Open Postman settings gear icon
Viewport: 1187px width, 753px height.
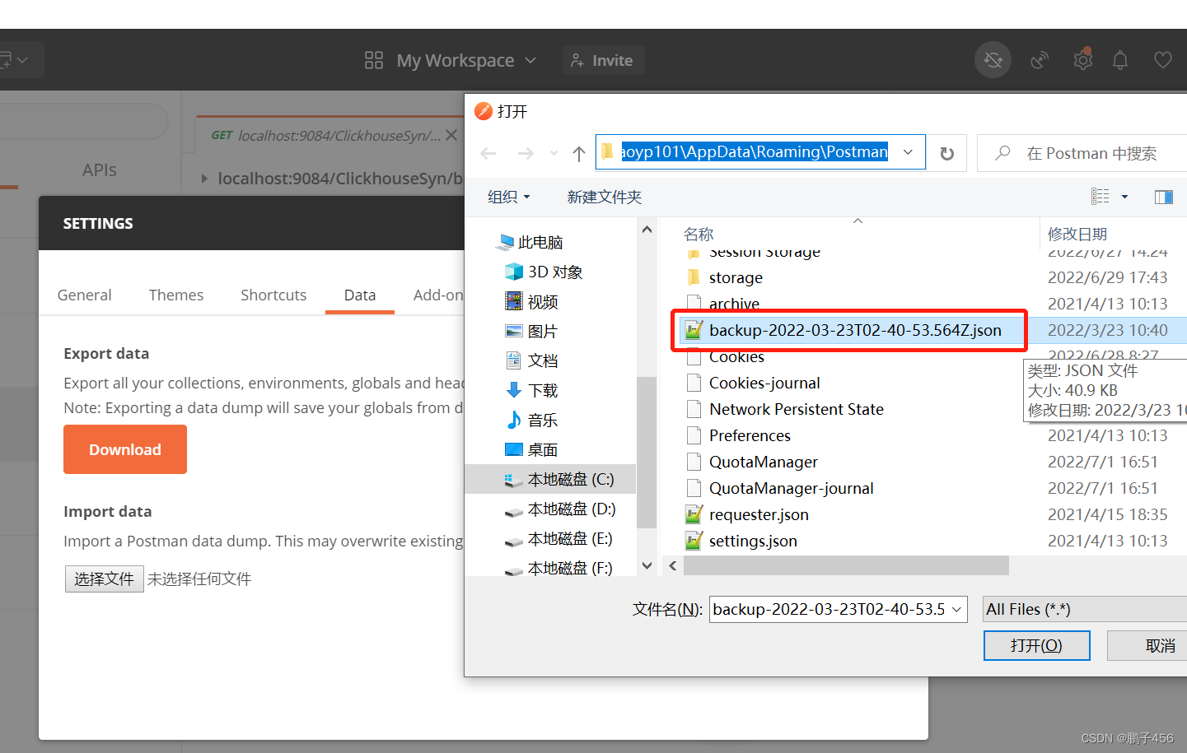coord(1082,60)
